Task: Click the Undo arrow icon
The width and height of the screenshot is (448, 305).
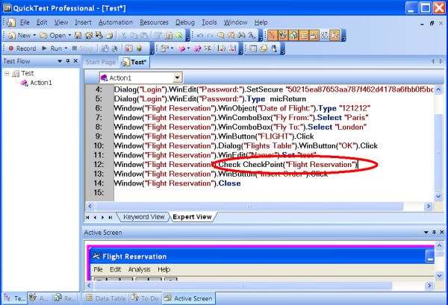Action: [200, 35]
